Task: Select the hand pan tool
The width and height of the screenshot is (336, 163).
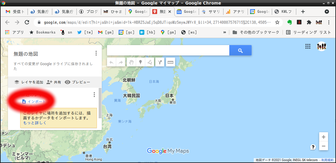Action: click(131, 62)
